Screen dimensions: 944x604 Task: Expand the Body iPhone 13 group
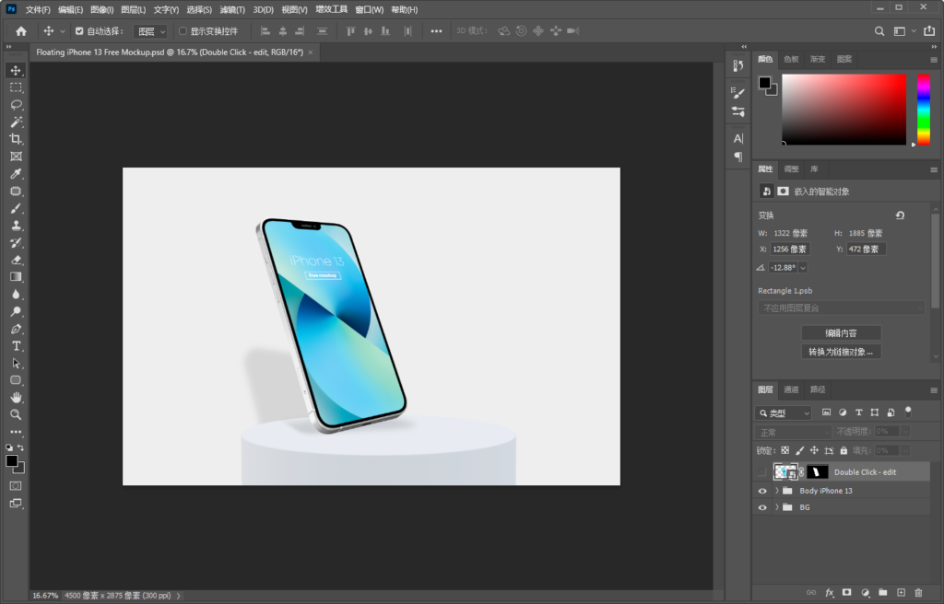(x=776, y=491)
